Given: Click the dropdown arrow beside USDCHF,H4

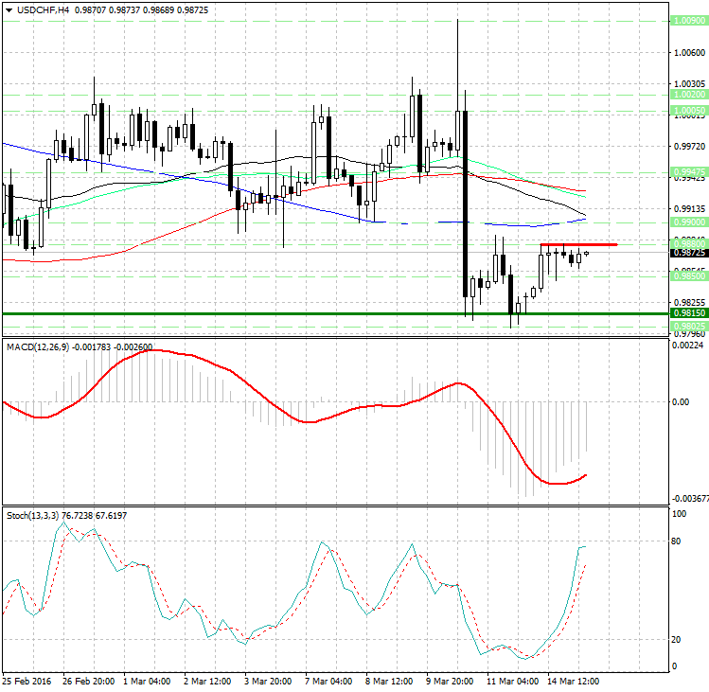Looking at the screenshot, I should click(9, 9).
